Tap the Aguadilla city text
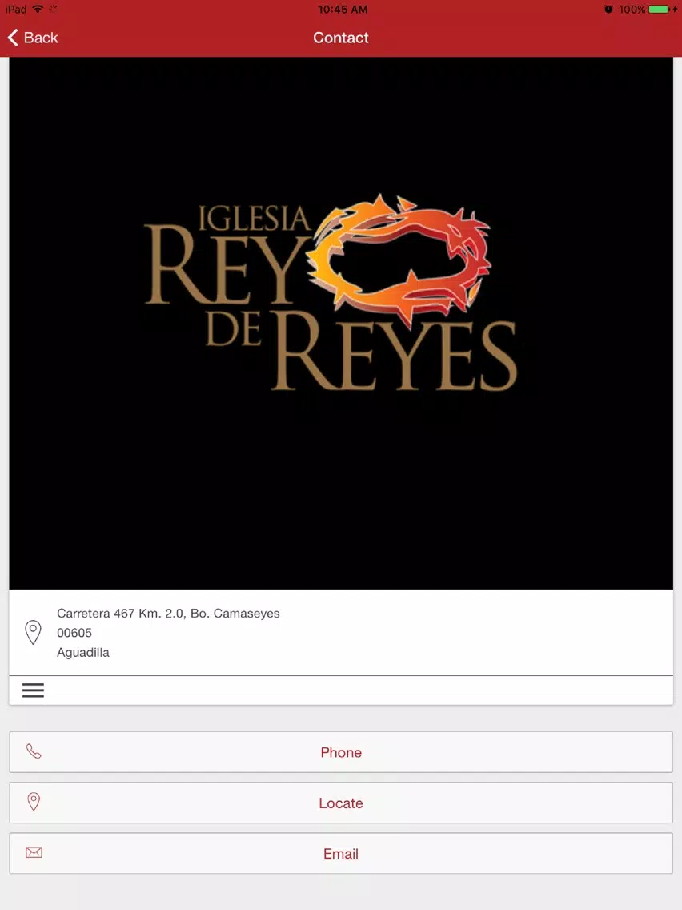This screenshot has width=682, height=910. coord(83,653)
